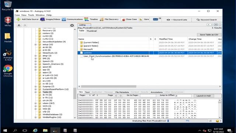Click the envelope messages icon in toolbar
The width and height of the screenshot is (236, 133).
coord(156,19)
